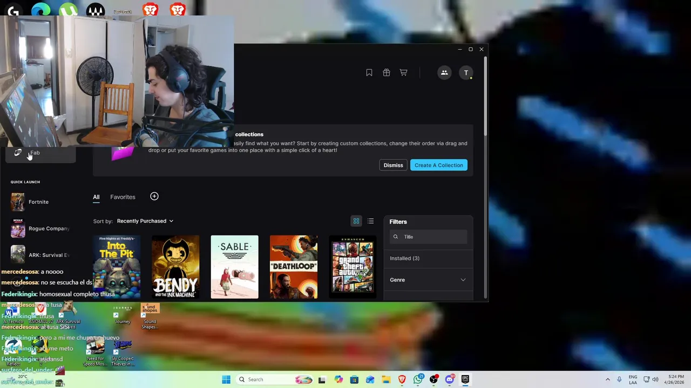Screen dimensions: 691x388
Task: Open the Into The Pit game tile
Action: 117,267
